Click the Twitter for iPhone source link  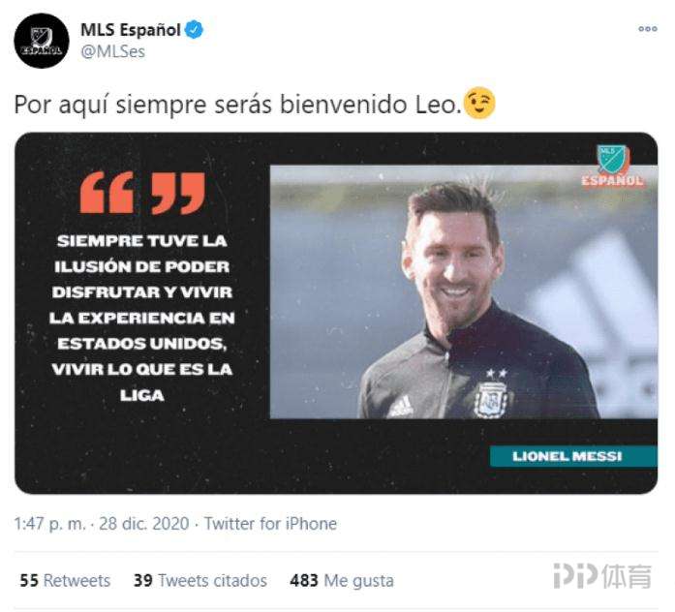click(270, 524)
